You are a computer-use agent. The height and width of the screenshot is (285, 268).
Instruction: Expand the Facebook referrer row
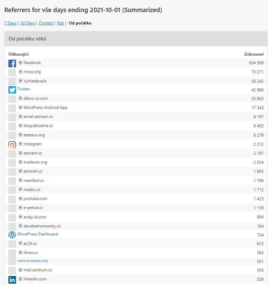(20, 63)
